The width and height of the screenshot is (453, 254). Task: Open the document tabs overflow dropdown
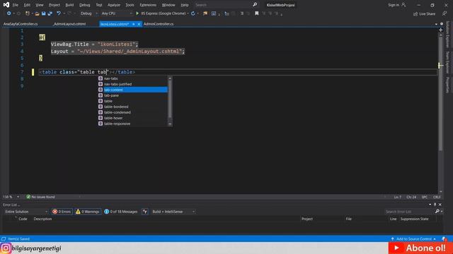pos(436,24)
